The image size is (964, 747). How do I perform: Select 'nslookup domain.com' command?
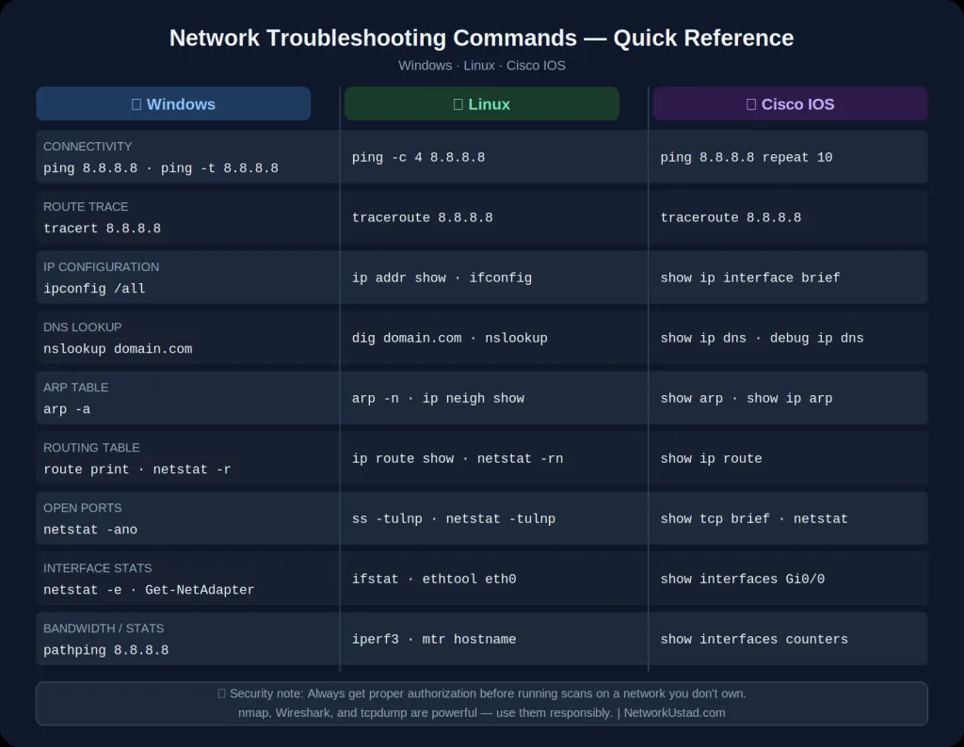(118, 348)
